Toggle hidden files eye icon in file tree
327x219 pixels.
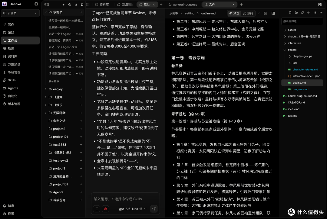(309, 13)
